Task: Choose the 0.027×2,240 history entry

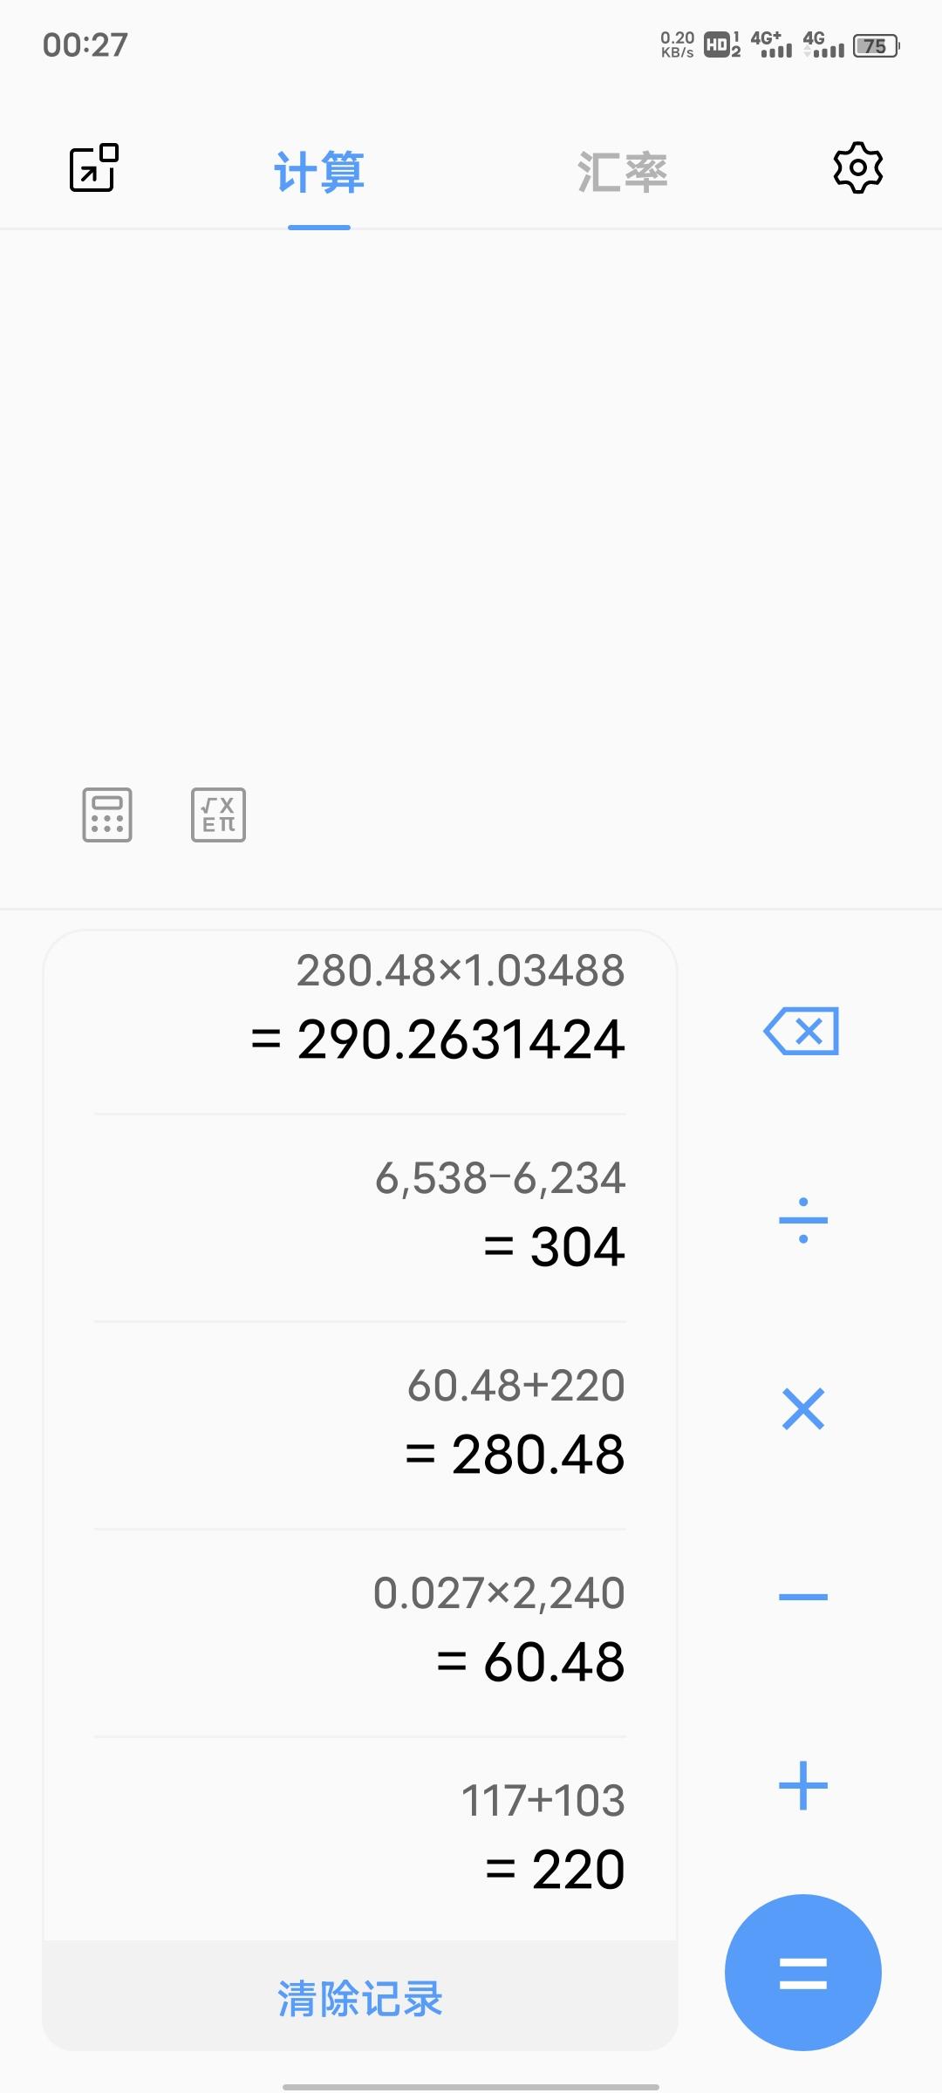Action: 360,1633
